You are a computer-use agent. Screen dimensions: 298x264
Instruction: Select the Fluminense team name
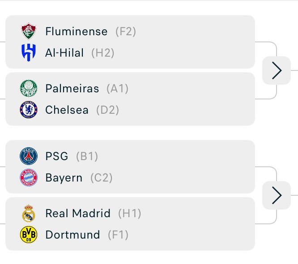(x=77, y=31)
